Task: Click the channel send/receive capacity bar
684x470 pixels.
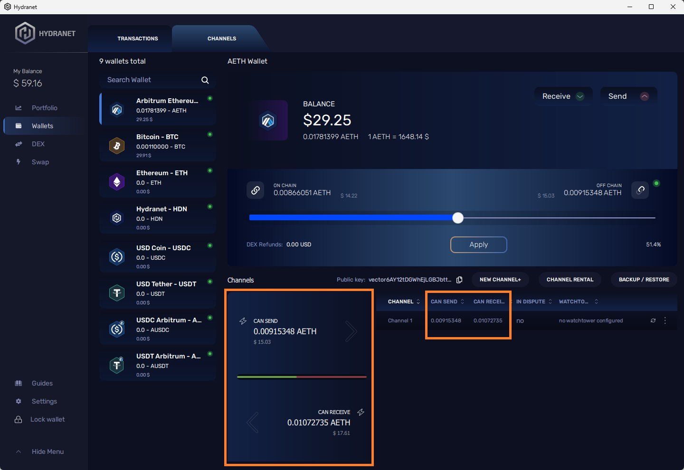Action: click(302, 377)
